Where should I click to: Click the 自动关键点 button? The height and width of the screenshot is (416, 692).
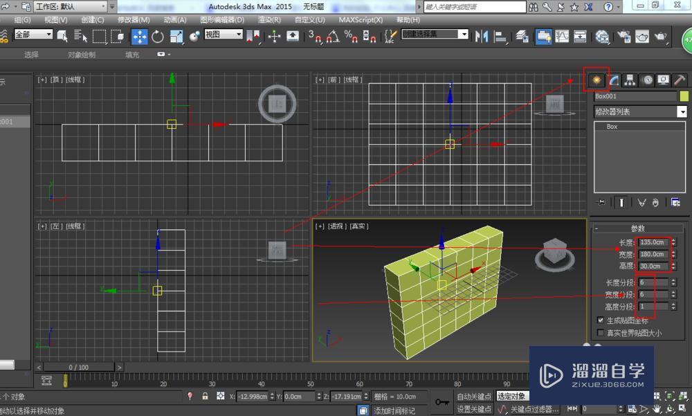click(474, 396)
